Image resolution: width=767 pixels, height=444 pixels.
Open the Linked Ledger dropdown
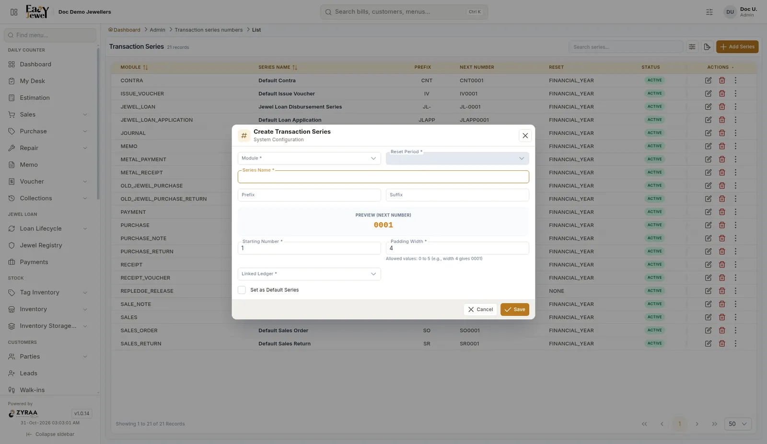309,274
